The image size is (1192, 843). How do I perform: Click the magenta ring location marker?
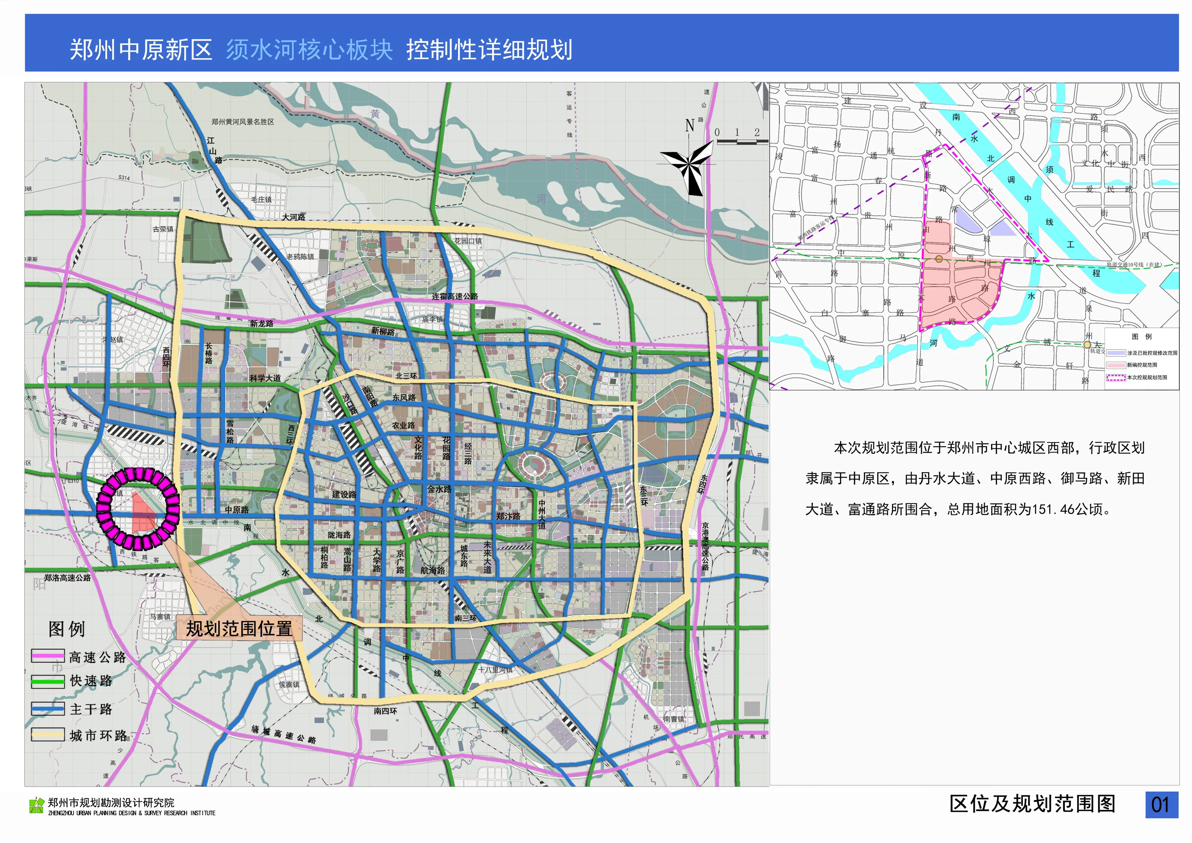pyautogui.click(x=138, y=509)
